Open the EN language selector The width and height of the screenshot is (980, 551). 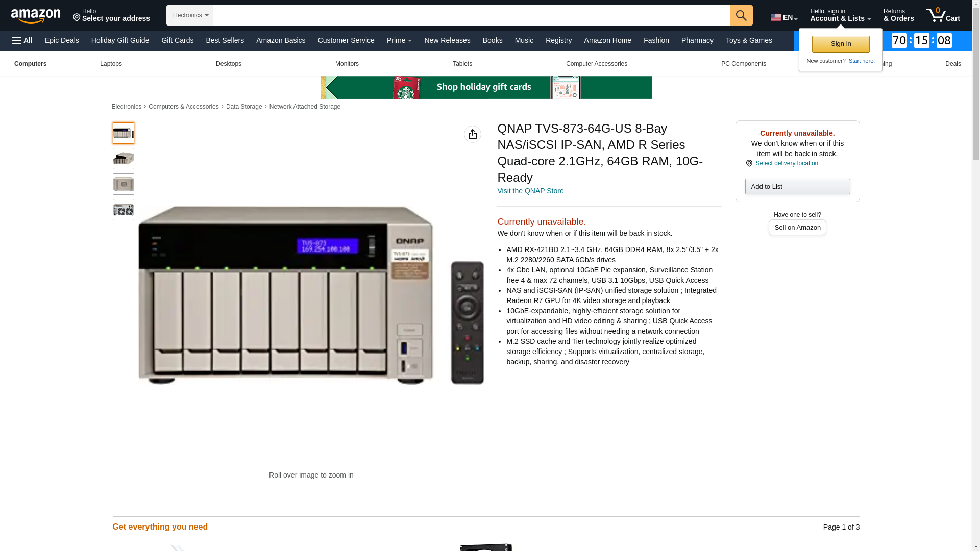tap(783, 17)
